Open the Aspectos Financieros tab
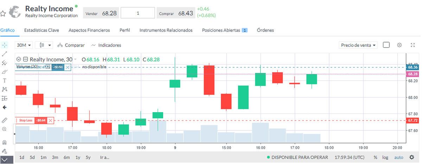422x164 pixels. [x=89, y=30]
